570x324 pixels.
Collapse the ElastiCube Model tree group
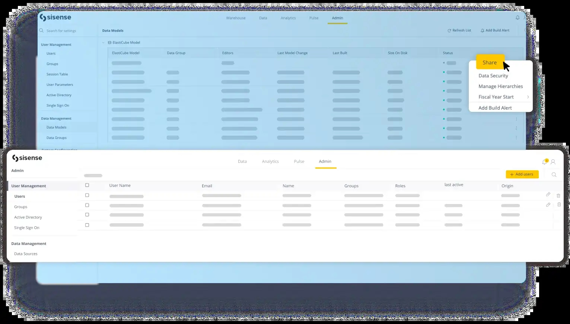coord(104,43)
